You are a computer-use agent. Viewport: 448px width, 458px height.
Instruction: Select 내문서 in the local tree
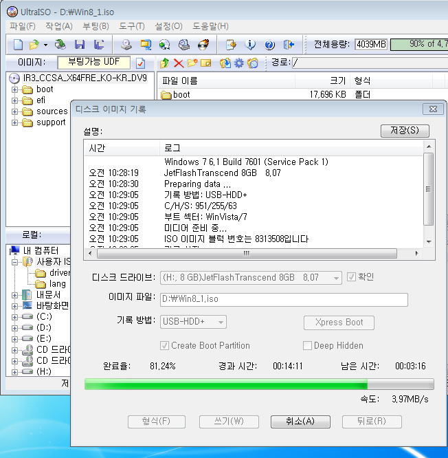[48, 295]
